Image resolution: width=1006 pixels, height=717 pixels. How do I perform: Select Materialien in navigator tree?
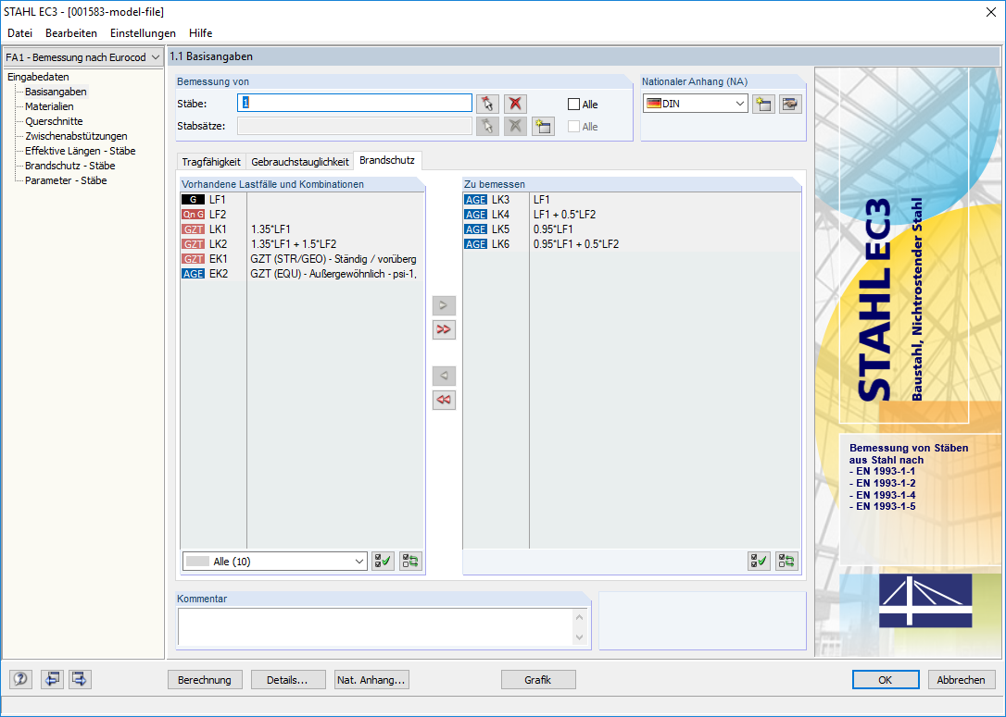point(49,106)
